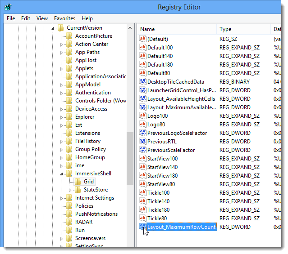288x254 pixels.
Task: Collapse the CurrentVersion tree node
Action: pyautogui.click(x=53, y=28)
